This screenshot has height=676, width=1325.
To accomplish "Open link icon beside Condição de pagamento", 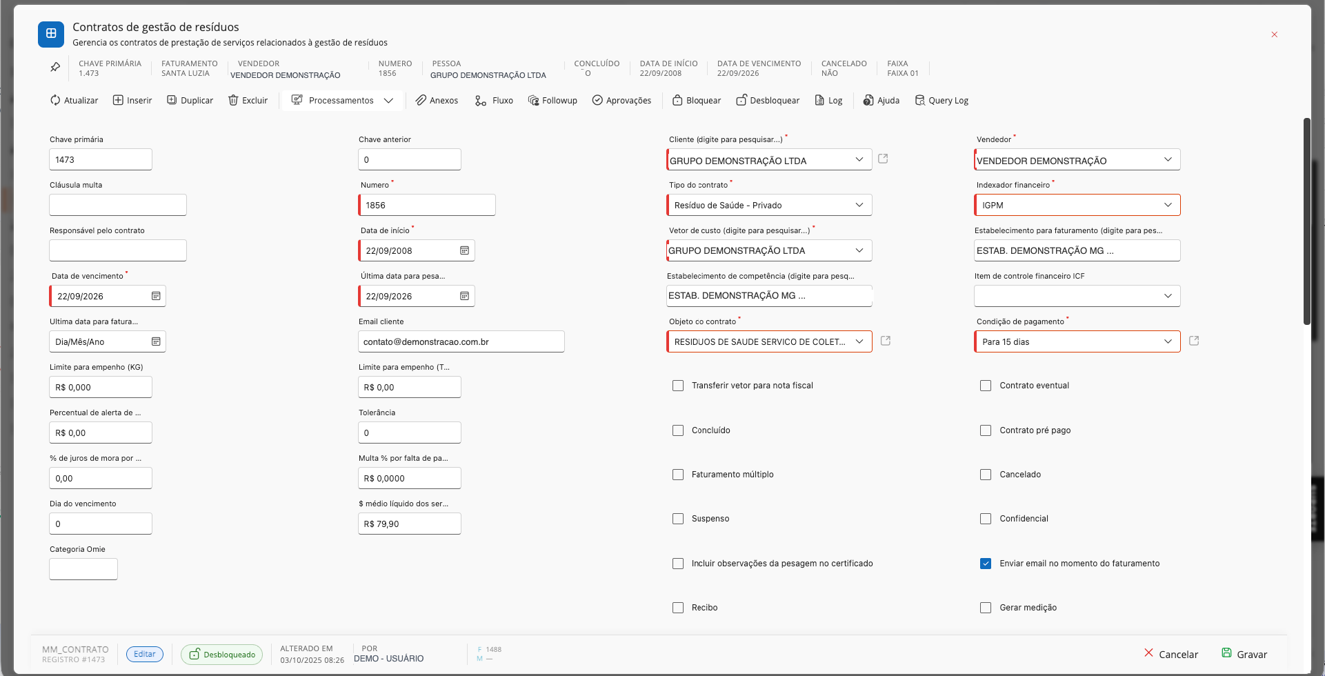I will [1194, 341].
